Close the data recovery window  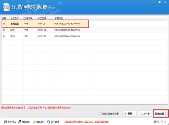165,2
